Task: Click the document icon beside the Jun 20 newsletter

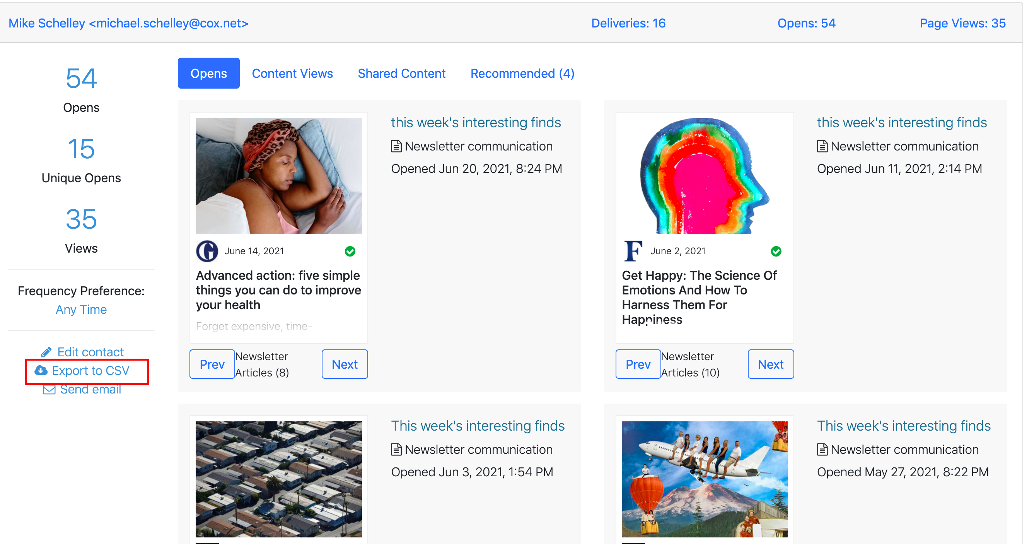Action: [x=396, y=146]
